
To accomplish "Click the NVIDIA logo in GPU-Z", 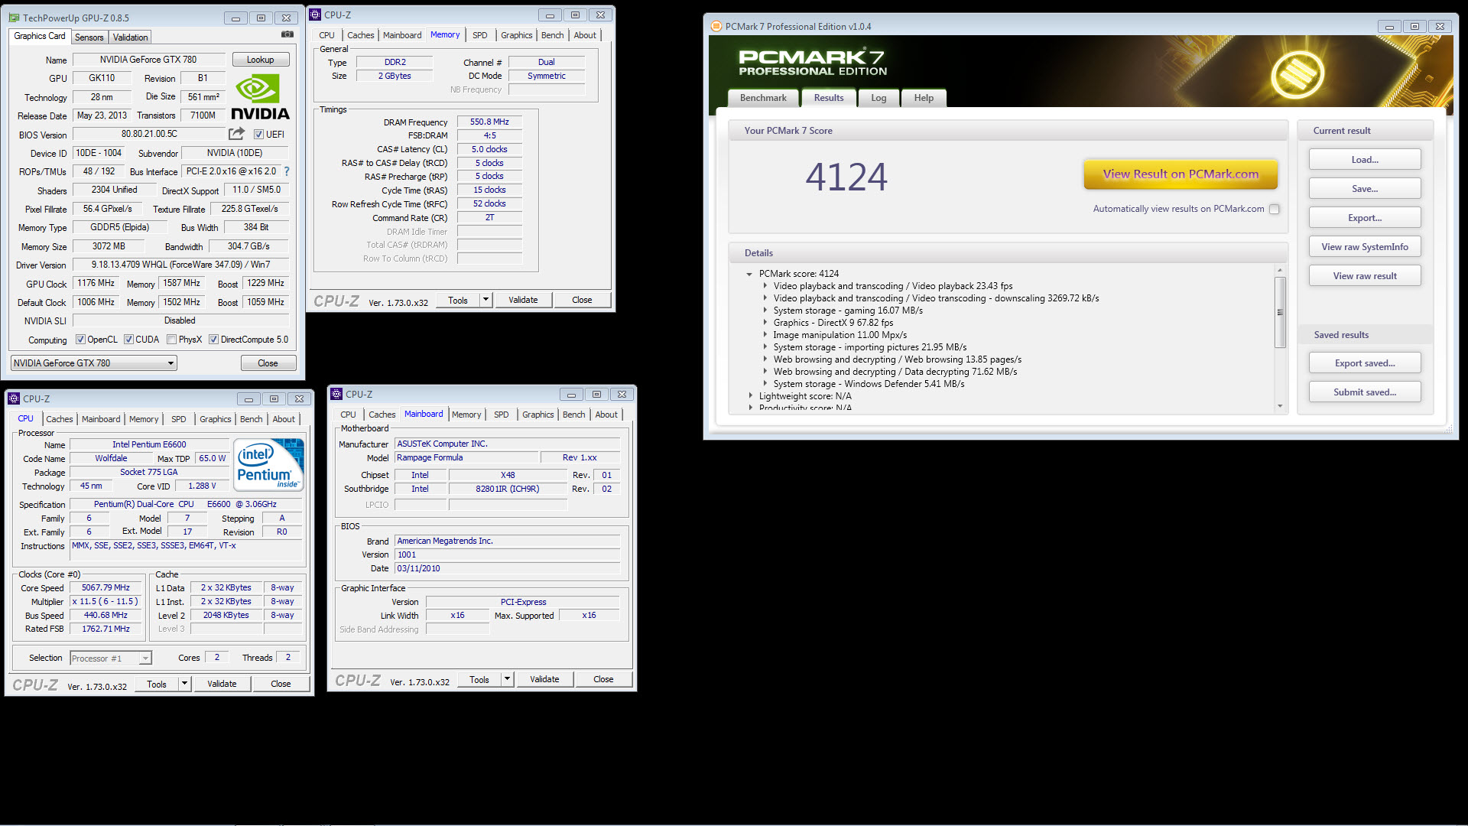I will [260, 97].
